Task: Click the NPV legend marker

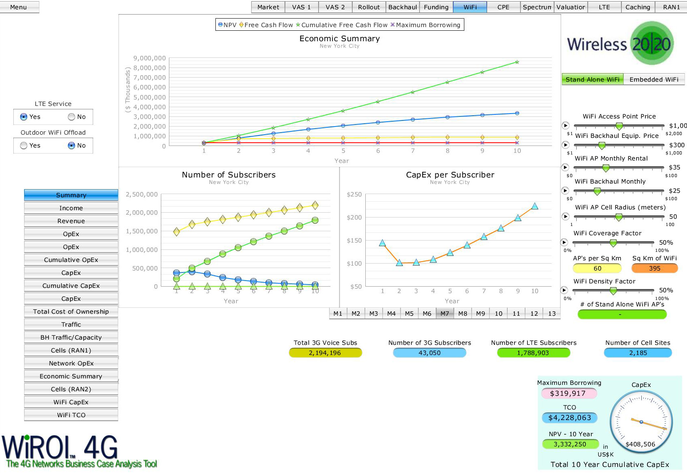Action: 220,25
